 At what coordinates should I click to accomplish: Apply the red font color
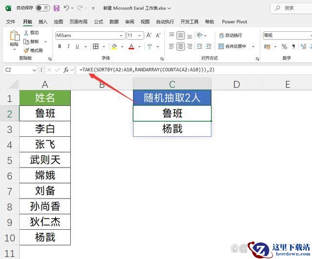pyautogui.click(x=131, y=47)
